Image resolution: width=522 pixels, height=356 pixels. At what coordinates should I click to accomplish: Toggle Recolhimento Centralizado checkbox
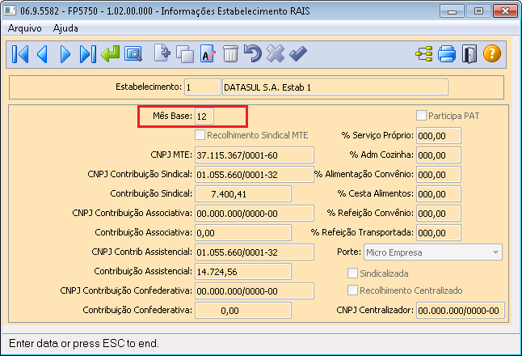tap(352, 290)
